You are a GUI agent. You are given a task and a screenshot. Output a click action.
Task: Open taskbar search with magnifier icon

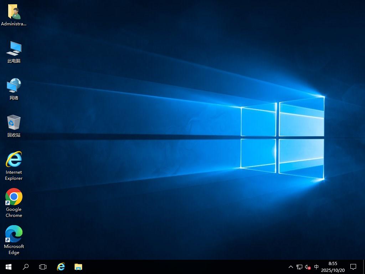(x=26, y=267)
